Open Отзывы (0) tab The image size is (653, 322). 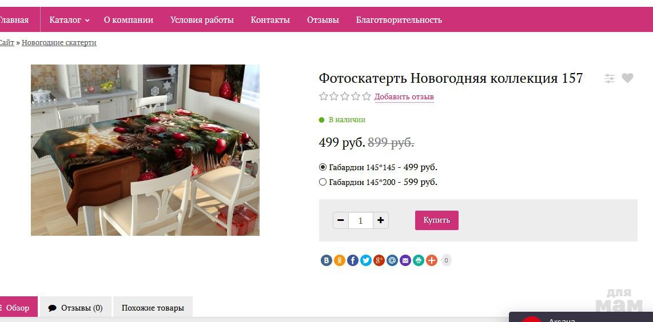coord(75,308)
